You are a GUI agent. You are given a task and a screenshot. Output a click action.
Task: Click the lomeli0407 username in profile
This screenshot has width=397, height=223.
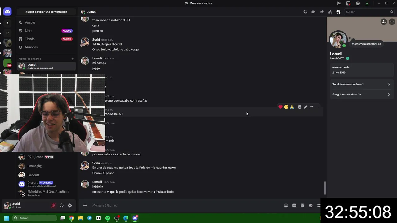point(337,59)
